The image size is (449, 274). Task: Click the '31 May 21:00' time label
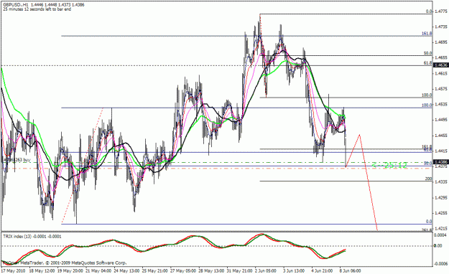pos(240,270)
